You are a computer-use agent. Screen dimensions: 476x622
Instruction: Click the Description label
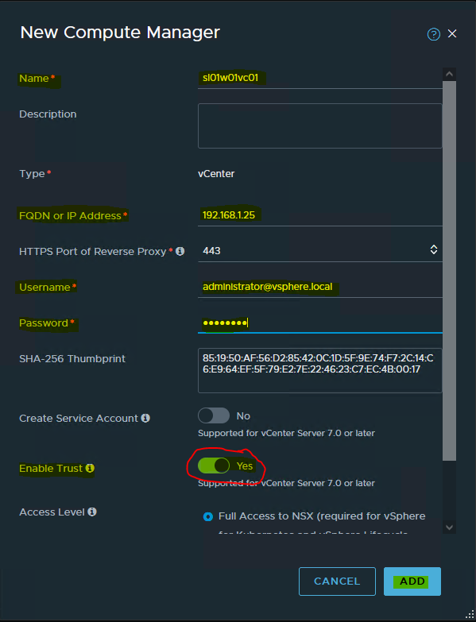(48, 114)
